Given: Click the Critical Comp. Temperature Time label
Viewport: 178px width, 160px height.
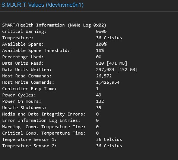Looking at the screenshot, I should point(44,133).
